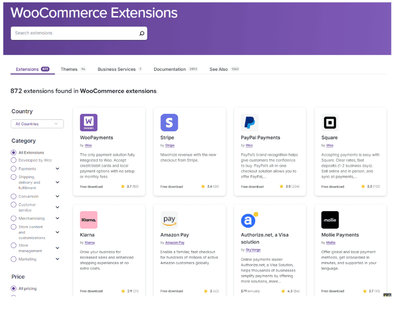Open the Stripe developer link
This screenshot has height=318, width=395.
[170, 145]
